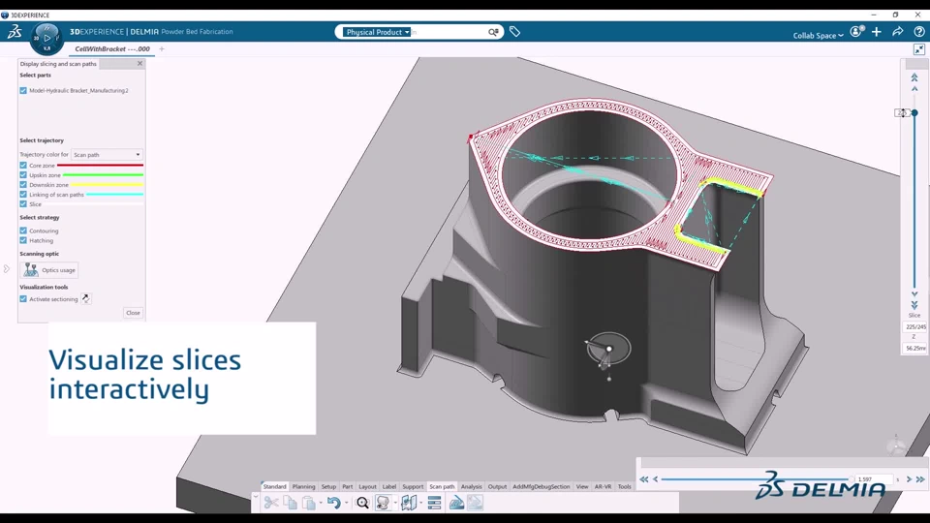Add a new tab next to CellWithBracket

point(162,49)
